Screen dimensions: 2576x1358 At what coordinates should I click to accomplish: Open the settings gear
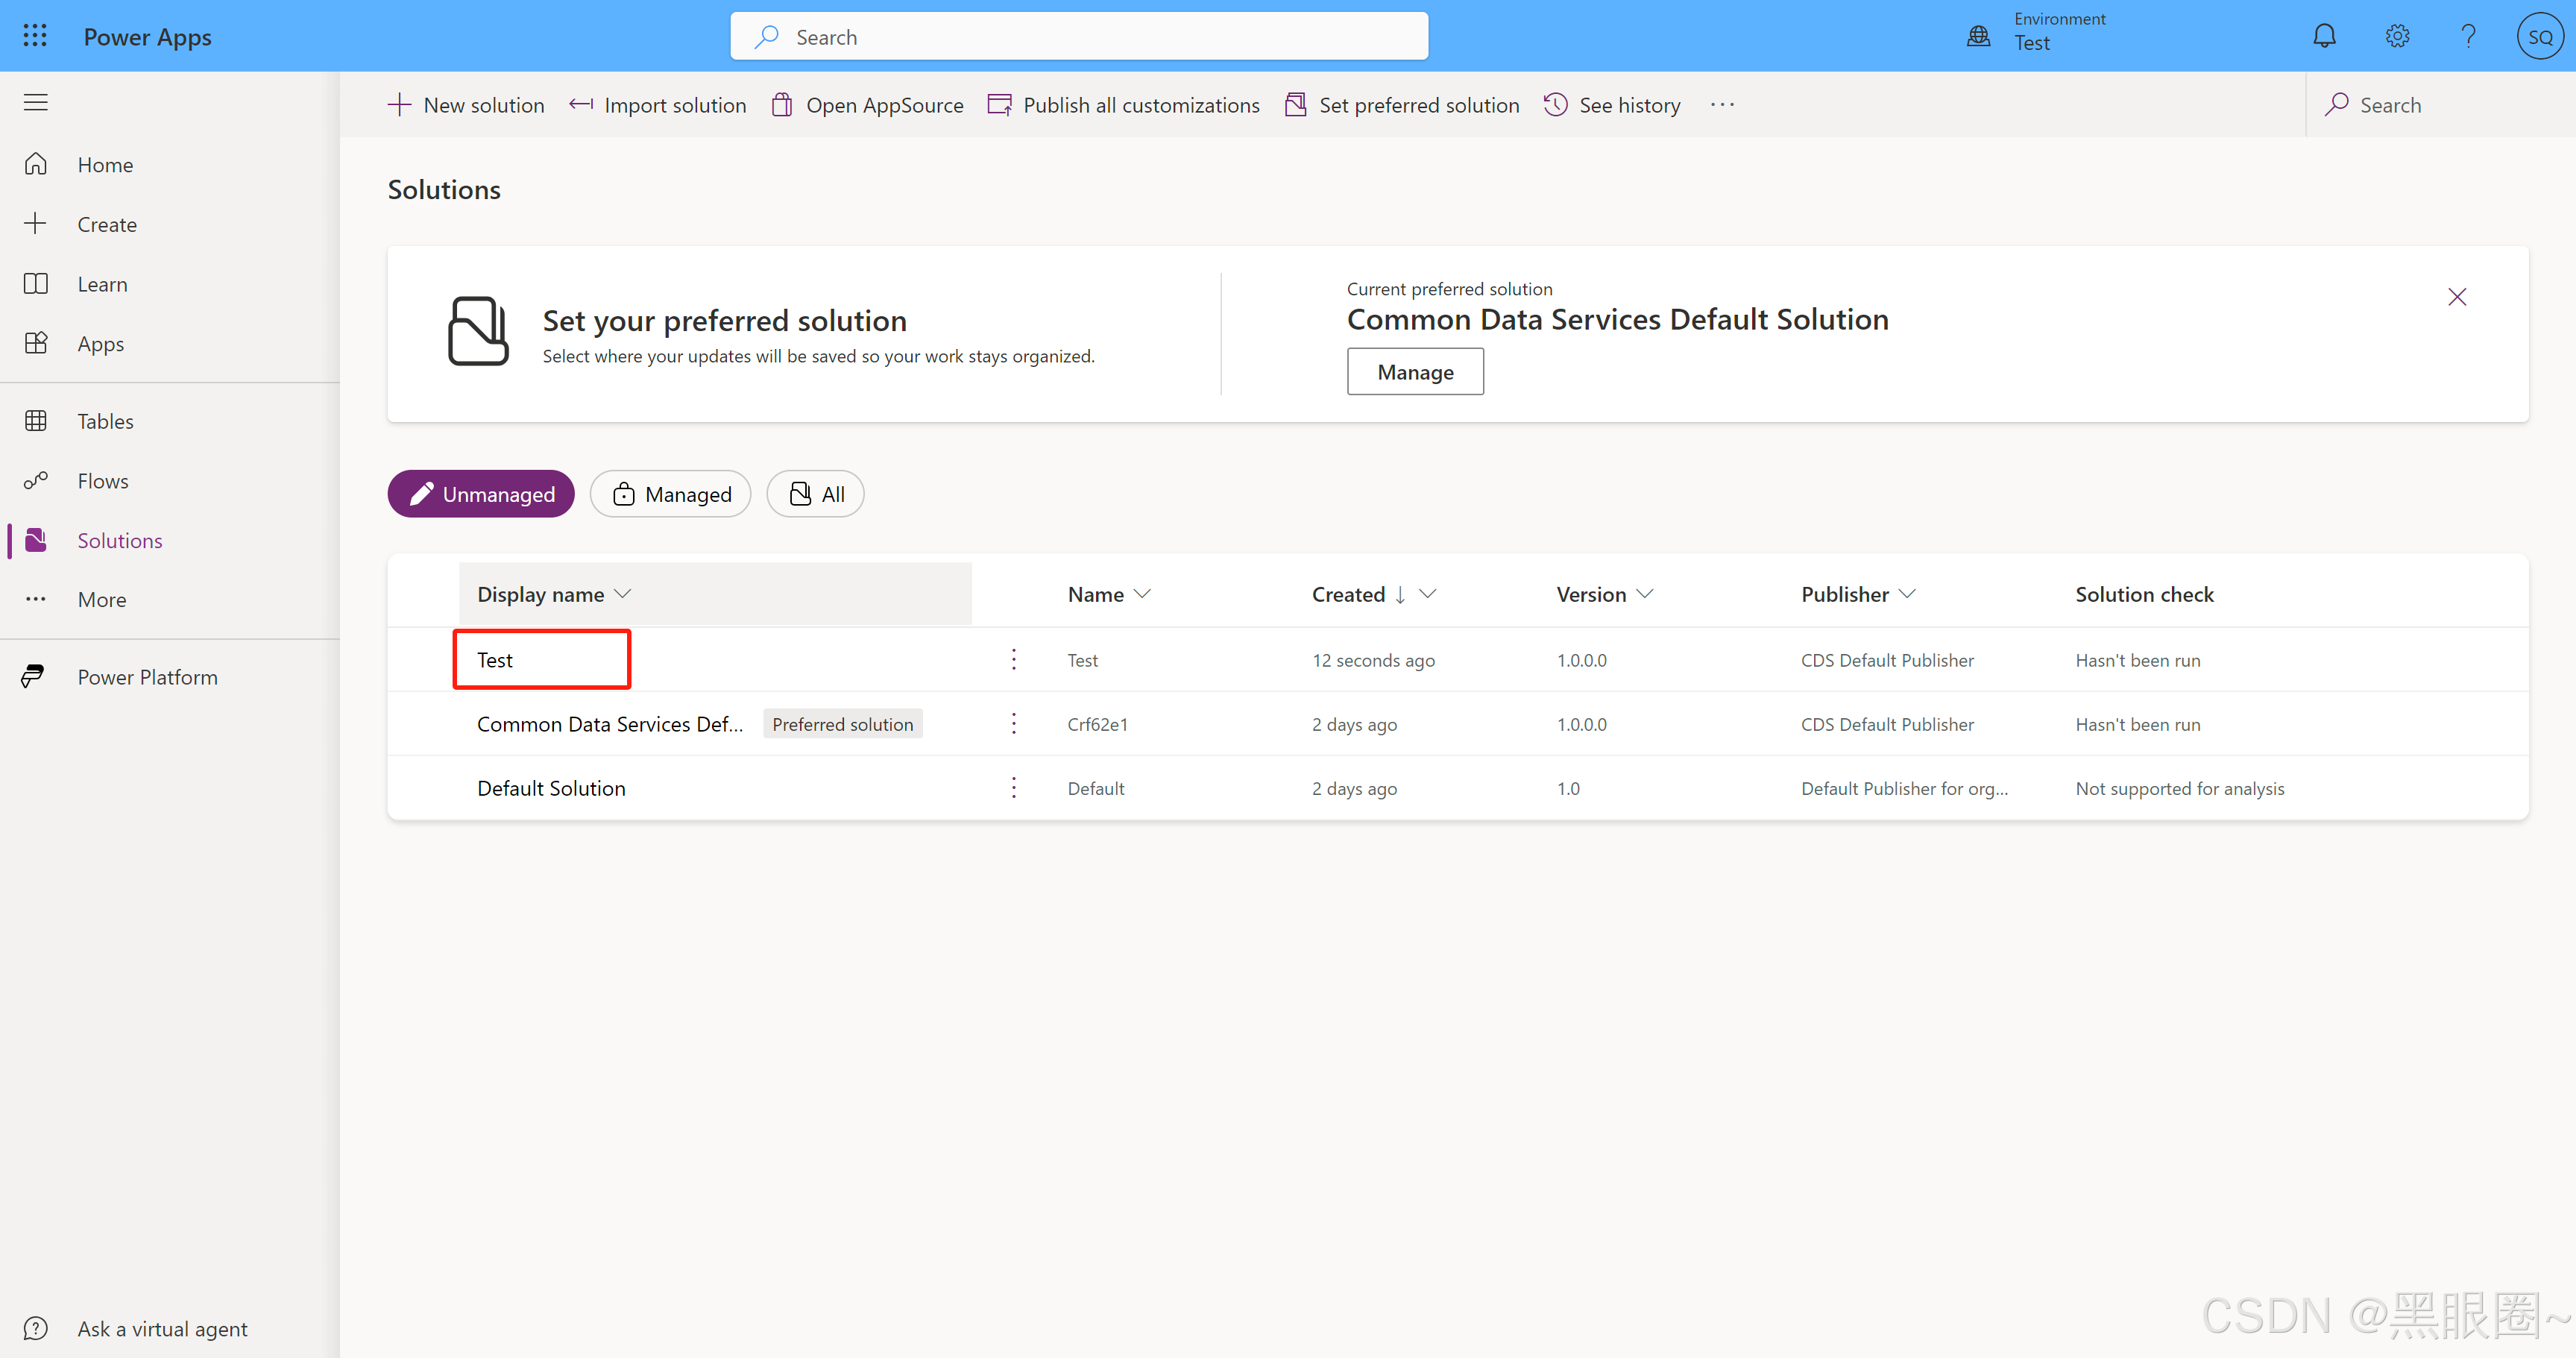pyautogui.click(x=2396, y=35)
